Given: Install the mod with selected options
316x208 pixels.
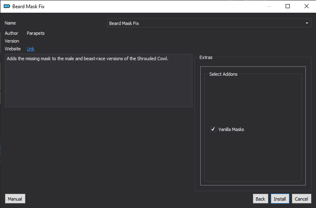Looking at the screenshot, I should tap(280, 199).
